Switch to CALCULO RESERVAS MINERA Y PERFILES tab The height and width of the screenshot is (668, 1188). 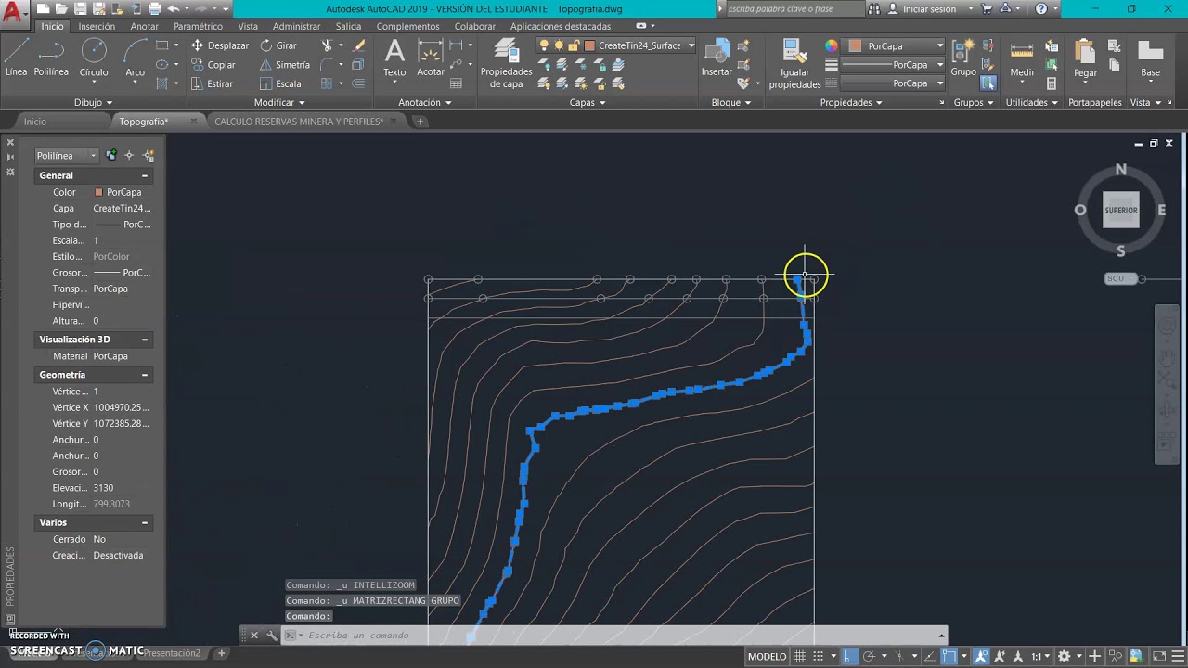pyautogui.click(x=298, y=122)
